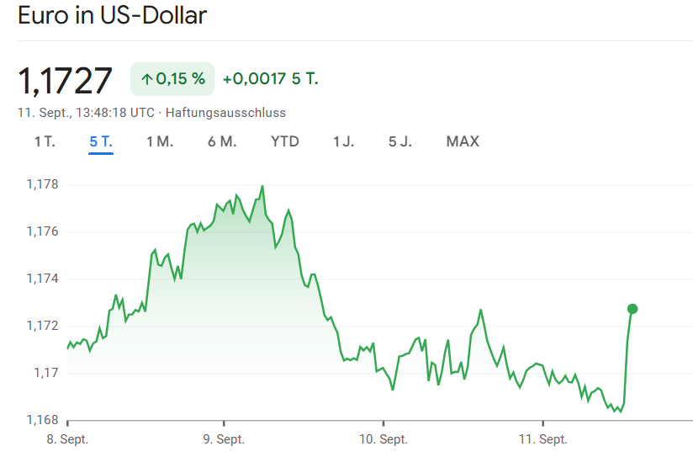The width and height of the screenshot is (693, 457).
Task: Click the 0,15 % change badge
Action: coord(172,79)
